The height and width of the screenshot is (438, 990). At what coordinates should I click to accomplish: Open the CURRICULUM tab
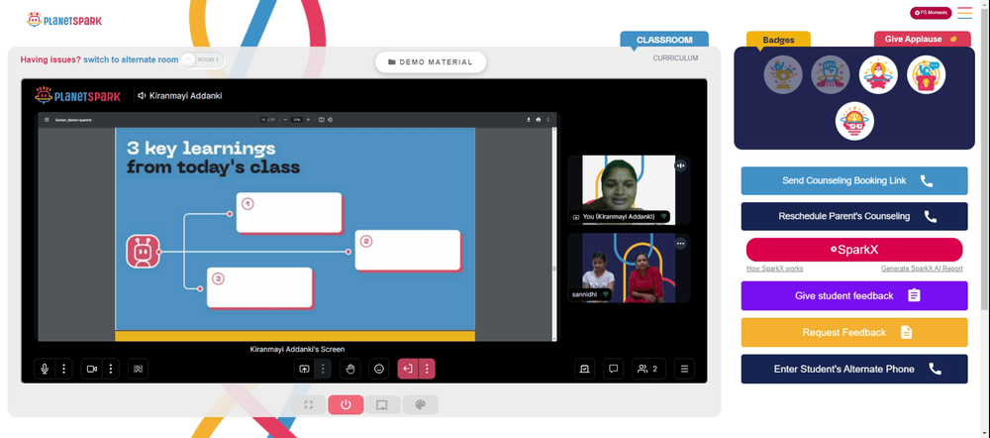click(x=675, y=58)
